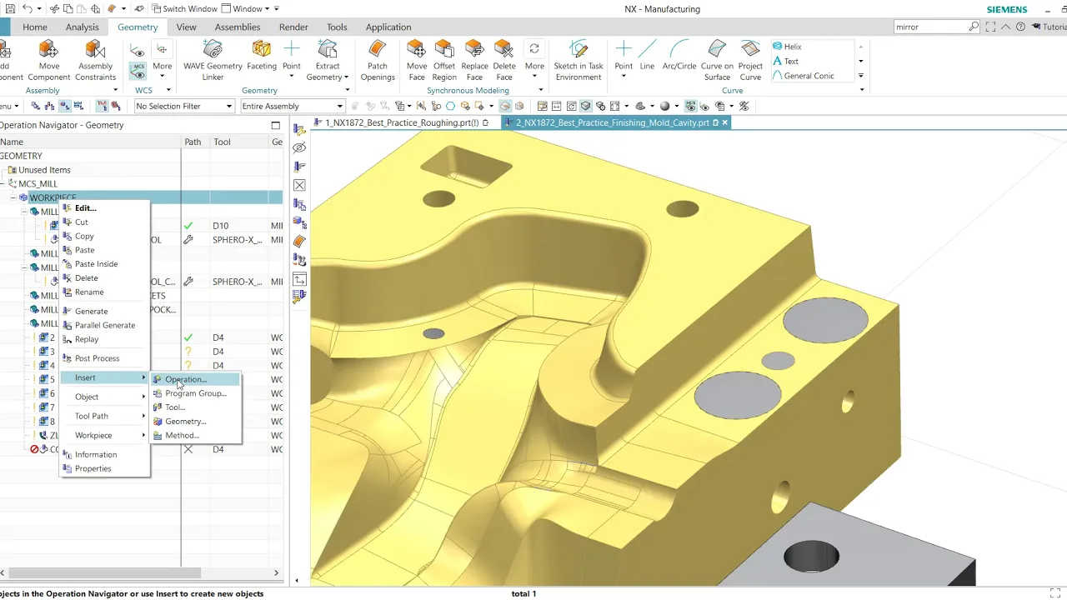Toggle the highlighted navigator view button in top border bar
The width and height of the screenshot is (1067, 600).
[64, 107]
